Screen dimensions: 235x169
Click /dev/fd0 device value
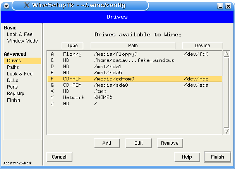pyautogui.click(x=196, y=54)
